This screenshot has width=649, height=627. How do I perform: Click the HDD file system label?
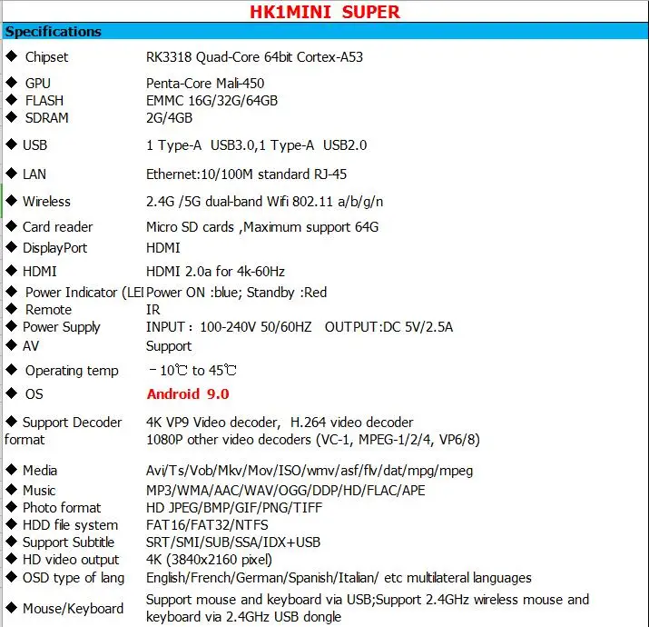[71, 525]
